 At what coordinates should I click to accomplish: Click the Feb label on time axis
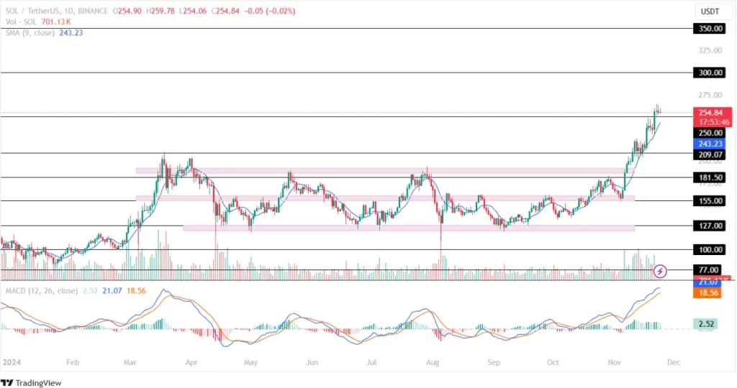coord(73,362)
